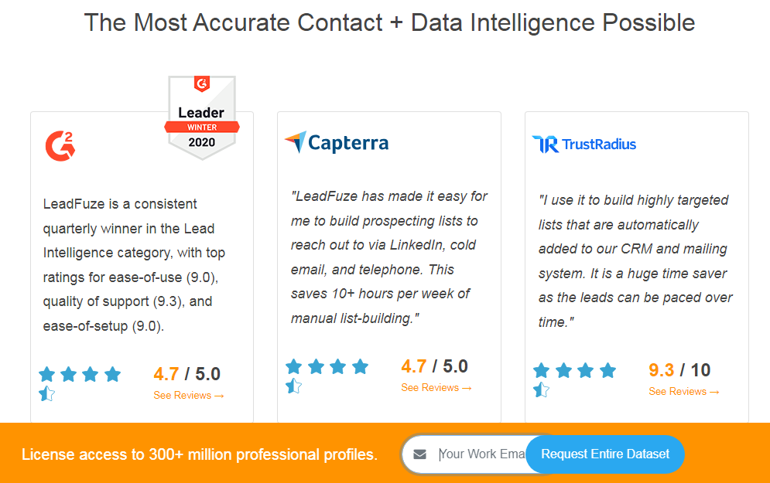770x483 pixels.
Task: Click the TrustRadius logo
Action: point(583,145)
